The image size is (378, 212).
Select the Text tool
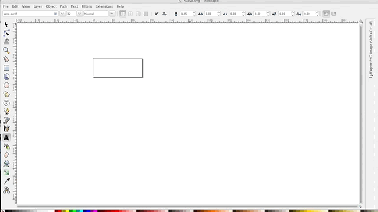[6, 138]
